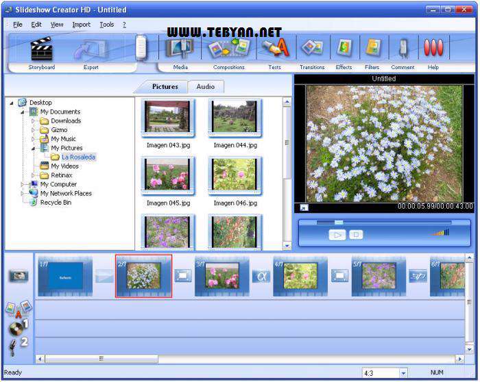Viewport: 480px width, 382px height.
Task: Open the Compositions toolbar icon
Action: point(228,49)
